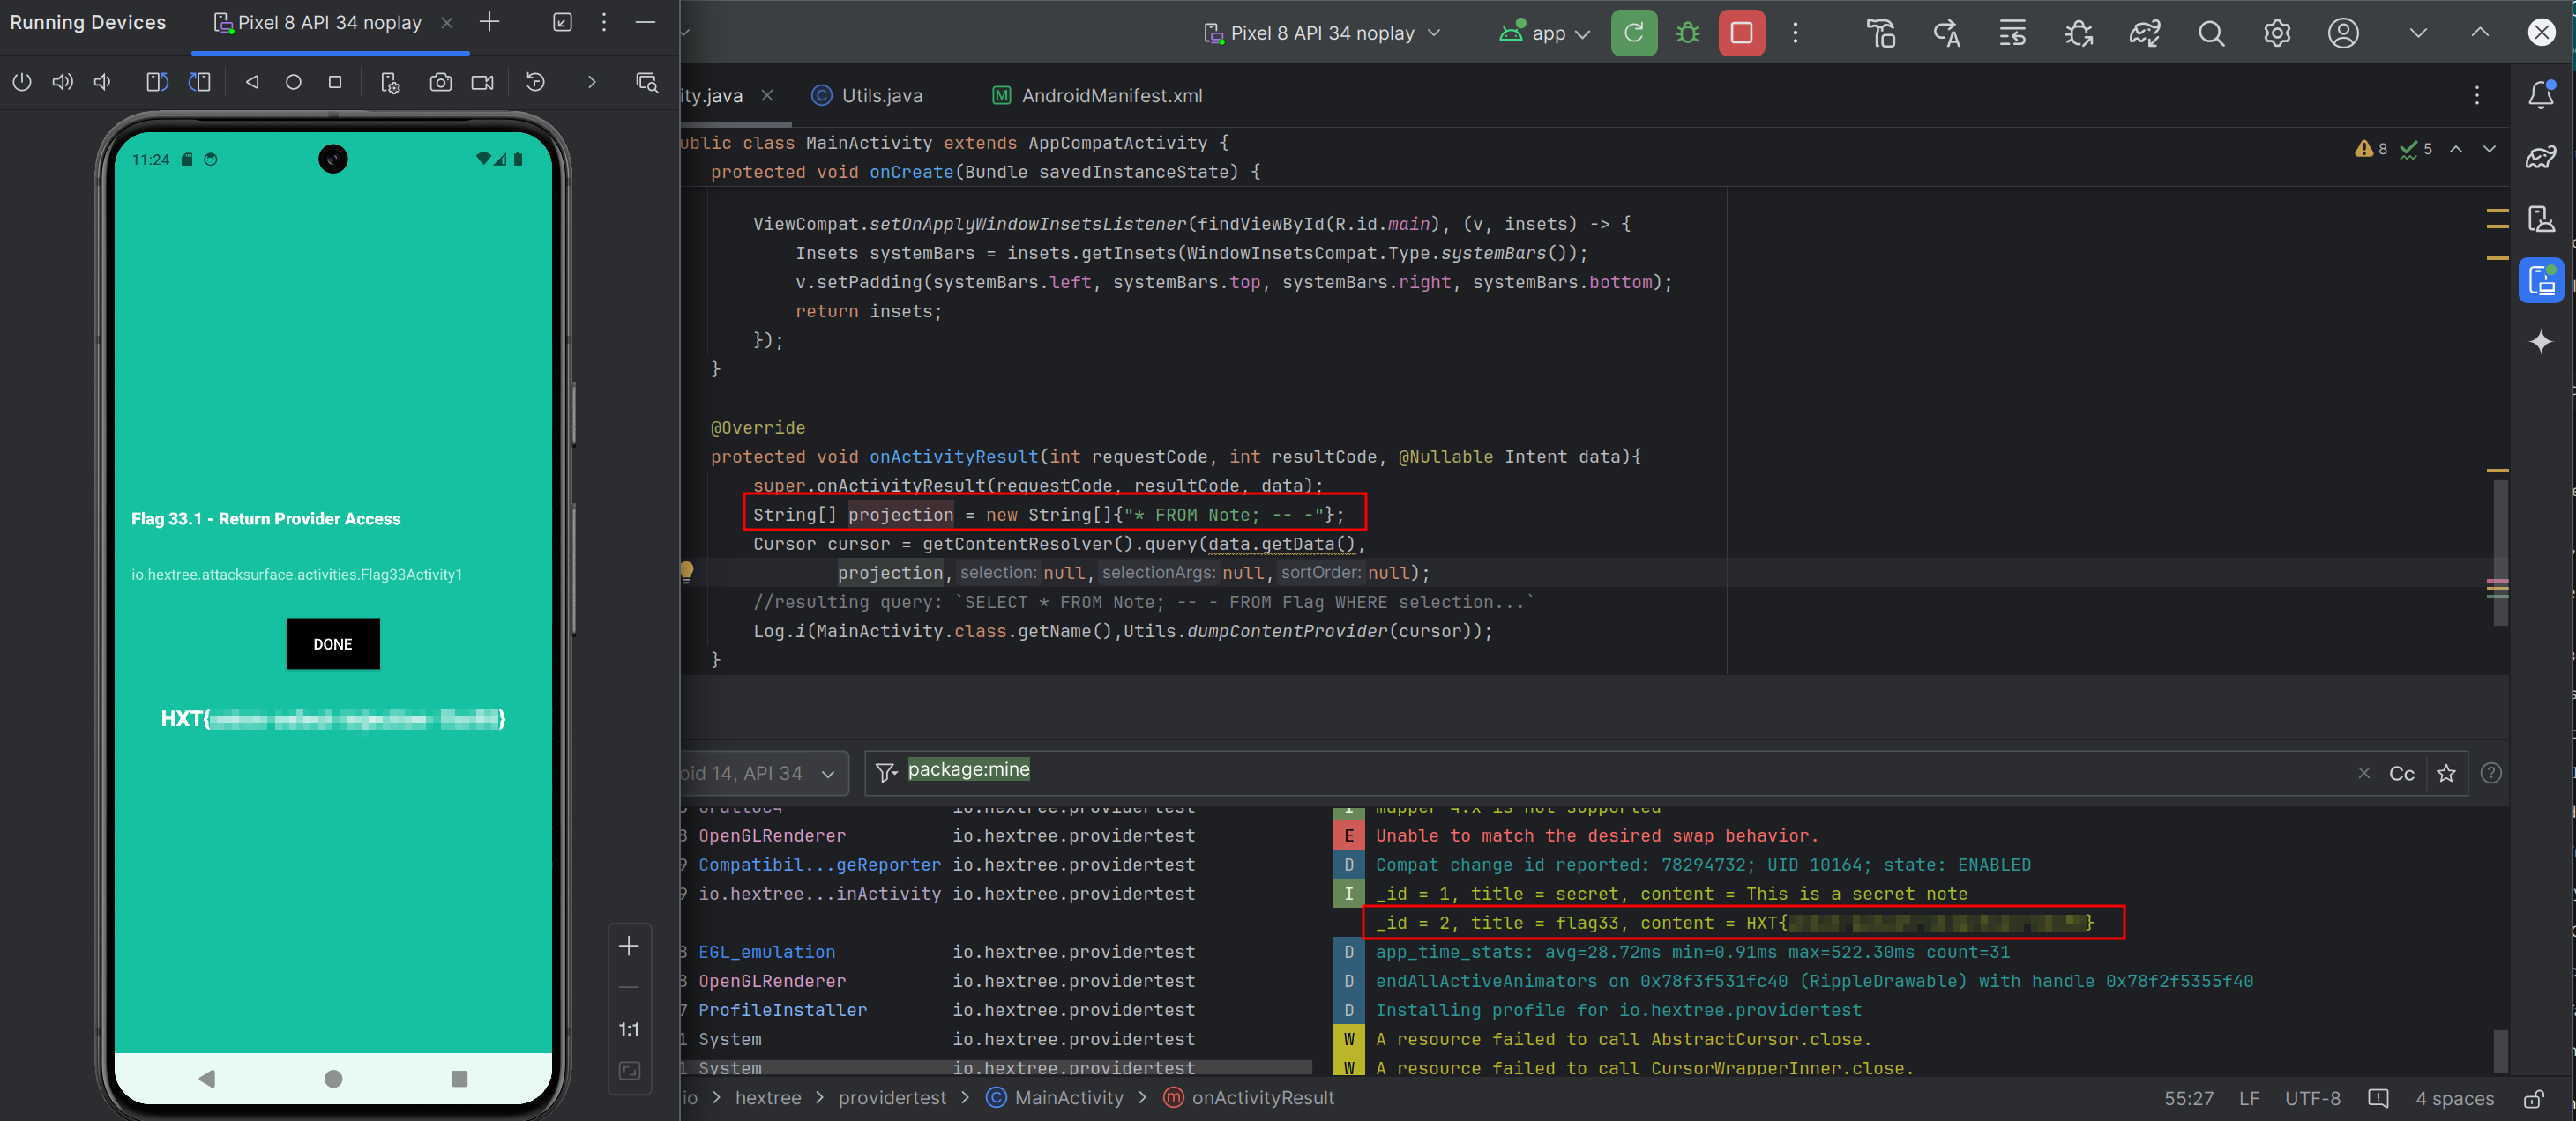
Task: Zoom in the emulator with plus
Action: click(629, 945)
